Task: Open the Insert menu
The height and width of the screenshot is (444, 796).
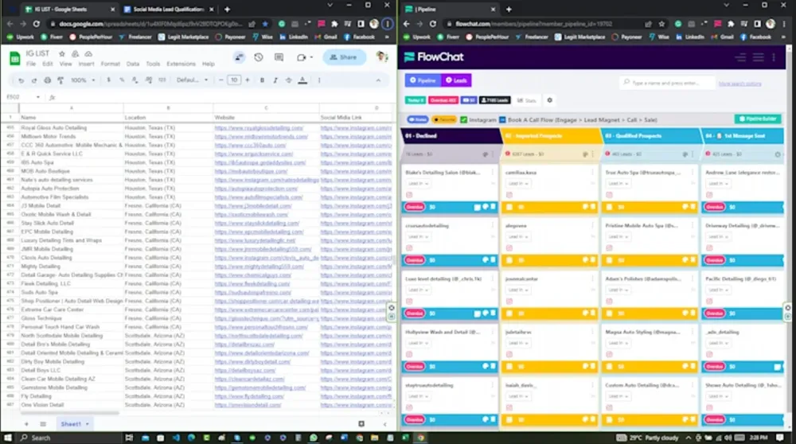Action: click(86, 64)
